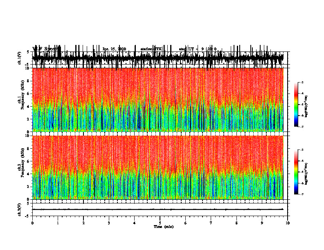The width and height of the screenshot is (324, 250).
Task: Click the start UT time header text
Action: (198, 49)
